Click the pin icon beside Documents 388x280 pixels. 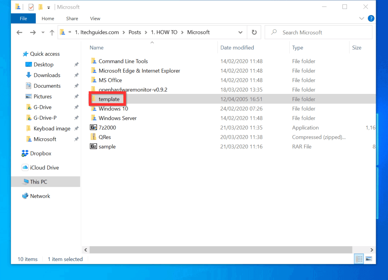[x=76, y=86]
